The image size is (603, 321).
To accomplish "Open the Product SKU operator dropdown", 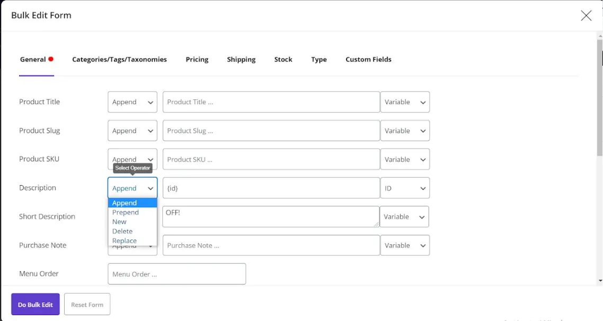I will 132,159.
